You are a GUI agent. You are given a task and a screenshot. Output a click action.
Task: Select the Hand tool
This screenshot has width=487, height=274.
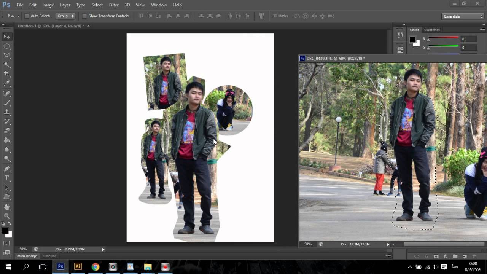coord(7,207)
